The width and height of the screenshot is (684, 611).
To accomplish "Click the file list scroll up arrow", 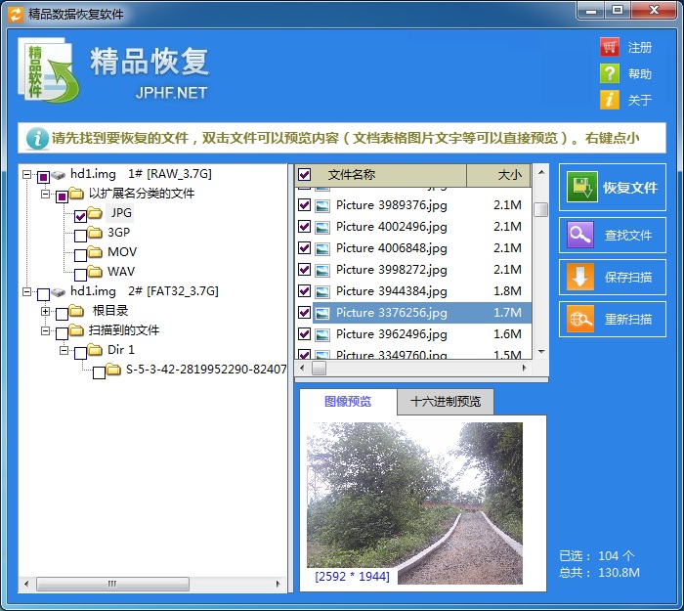I will (x=541, y=172).
